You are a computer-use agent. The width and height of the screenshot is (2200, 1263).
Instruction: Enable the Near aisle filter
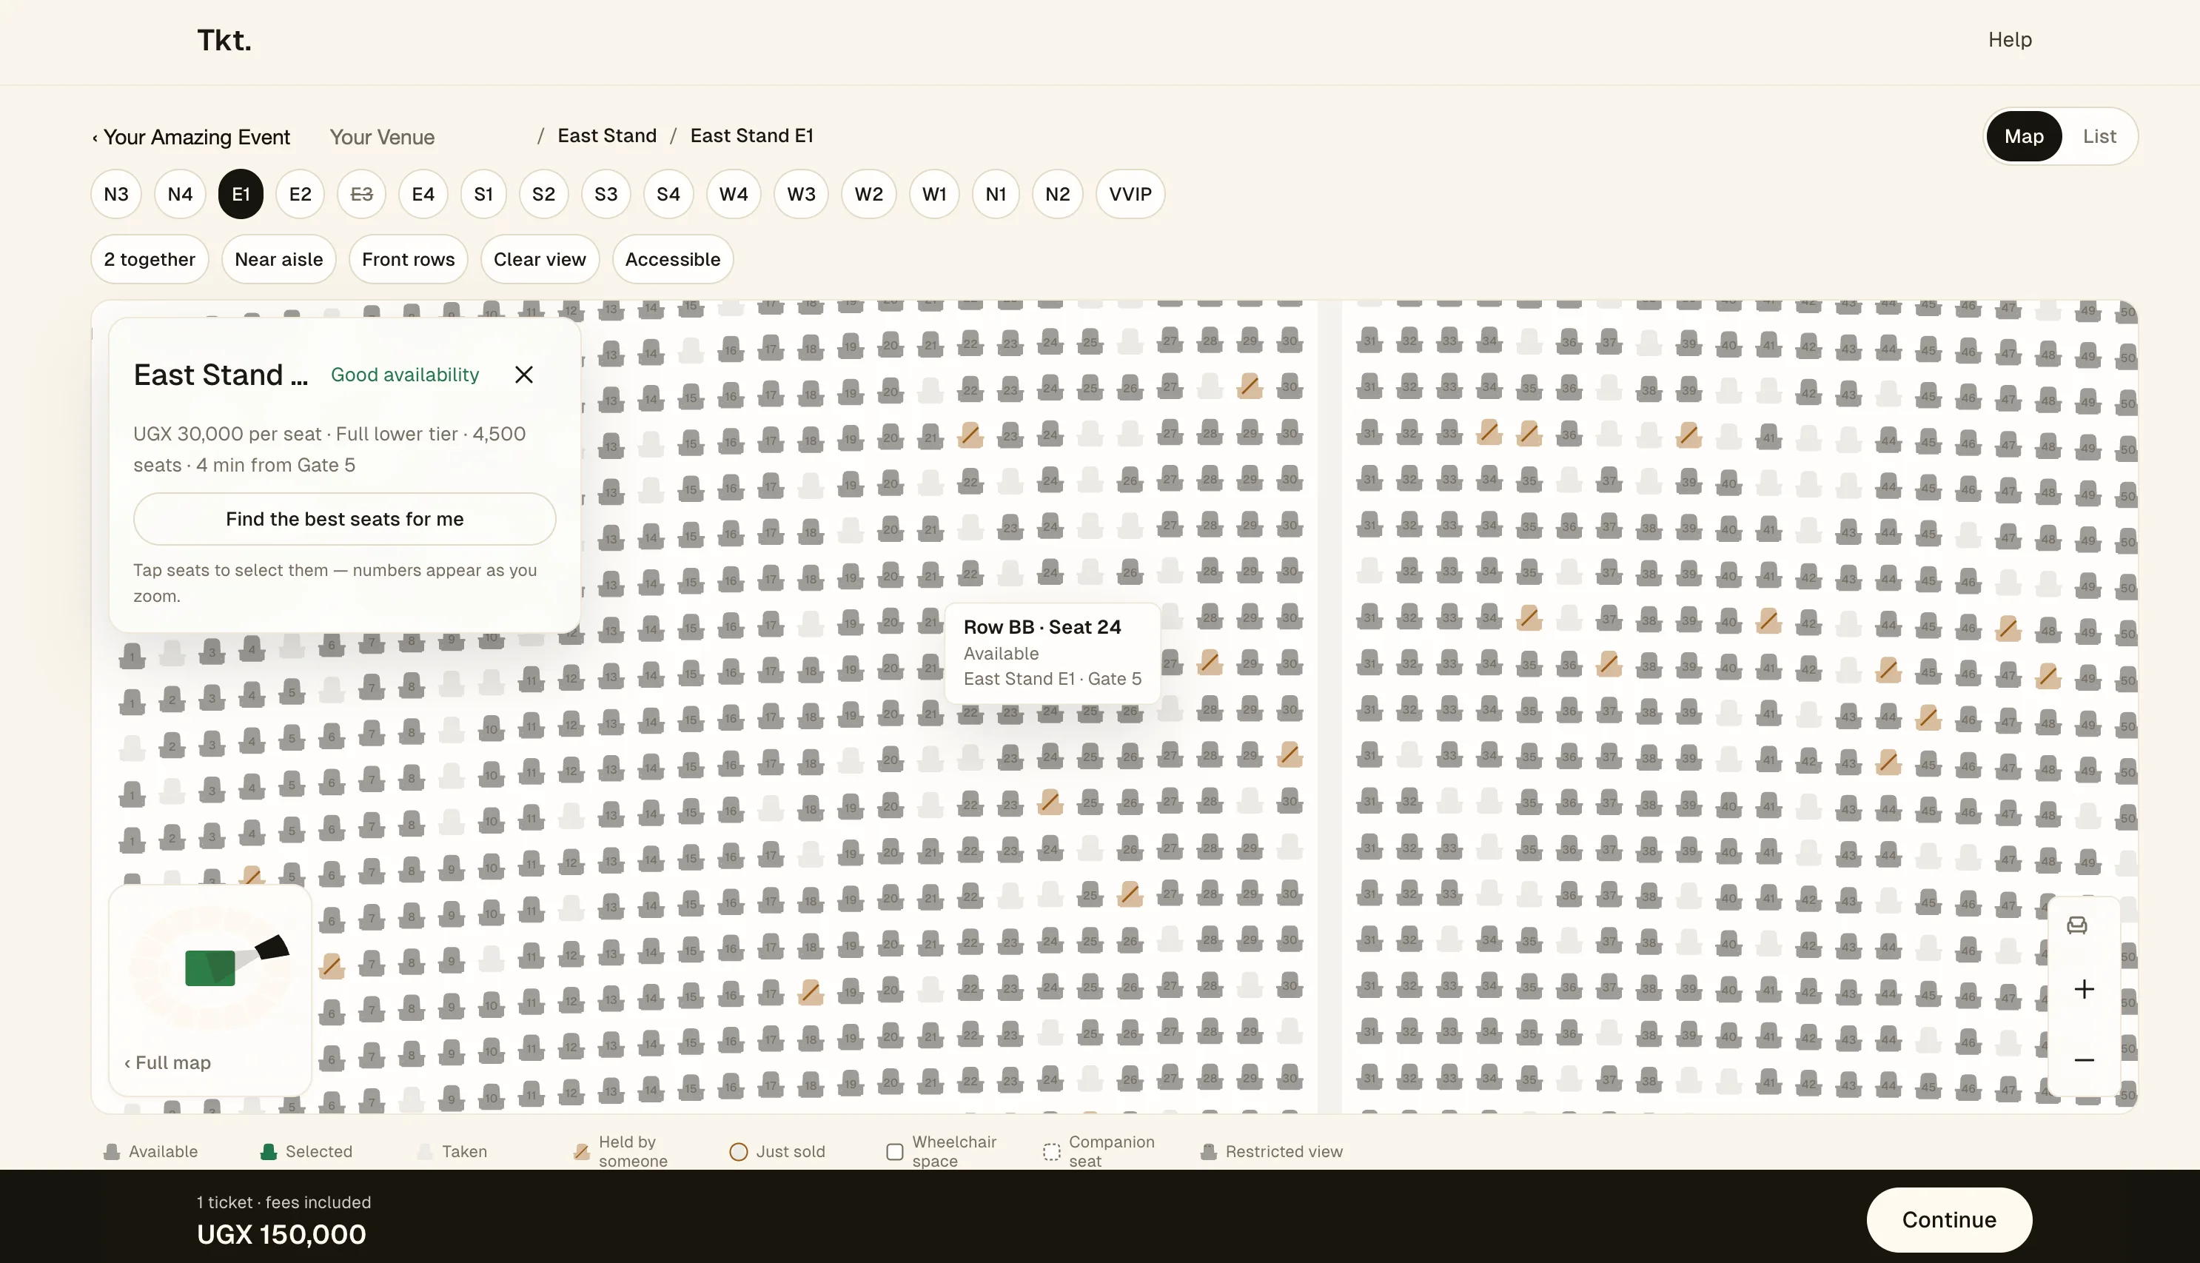(x=278, y=259)
